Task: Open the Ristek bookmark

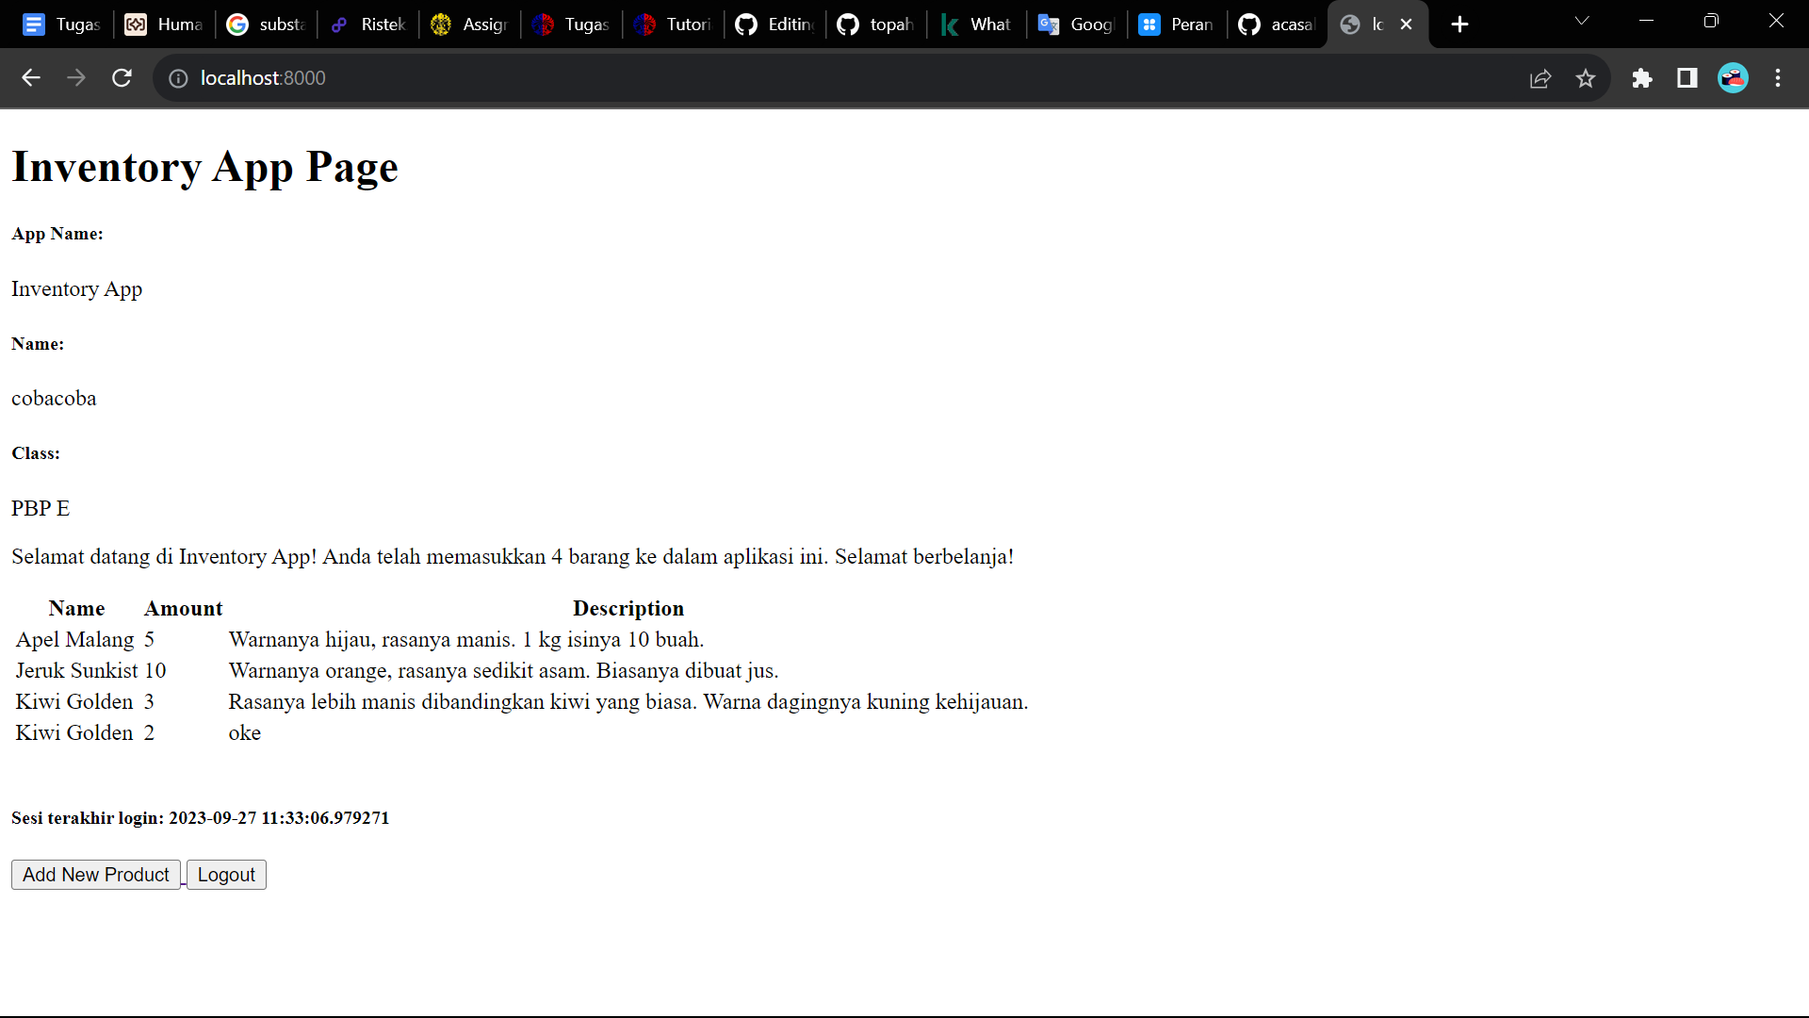Action: tap(367, 24)
